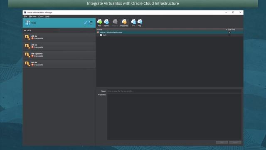Click the Import cloud profiles icon
The image size is (266, 150).
click(x=106, y=22)
